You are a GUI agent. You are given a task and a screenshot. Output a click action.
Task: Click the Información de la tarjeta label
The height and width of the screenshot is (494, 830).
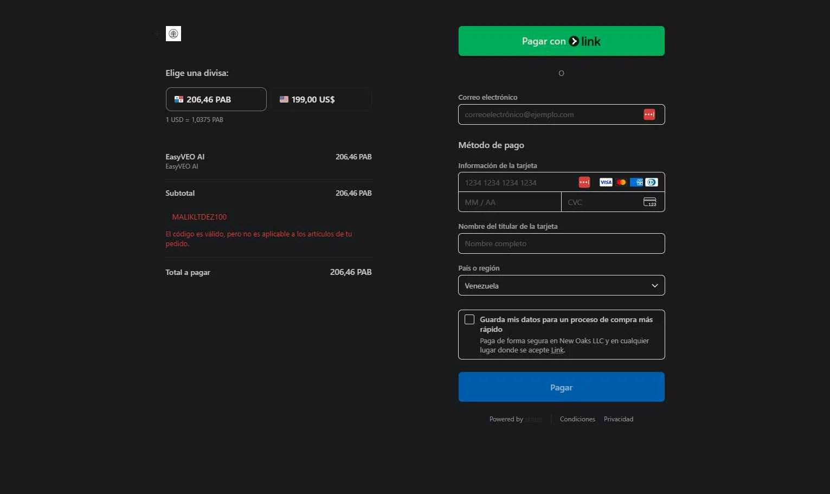(x=498, y=165)
